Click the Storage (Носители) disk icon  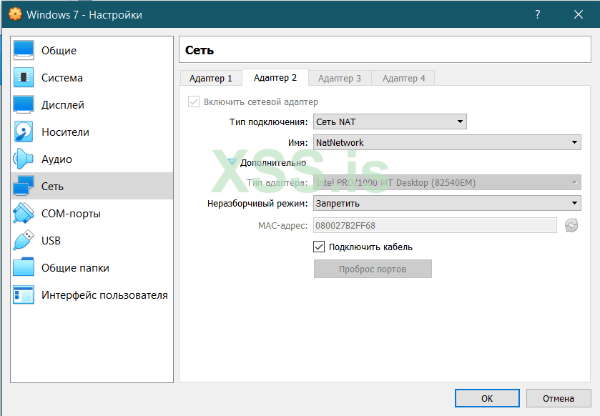24,132
